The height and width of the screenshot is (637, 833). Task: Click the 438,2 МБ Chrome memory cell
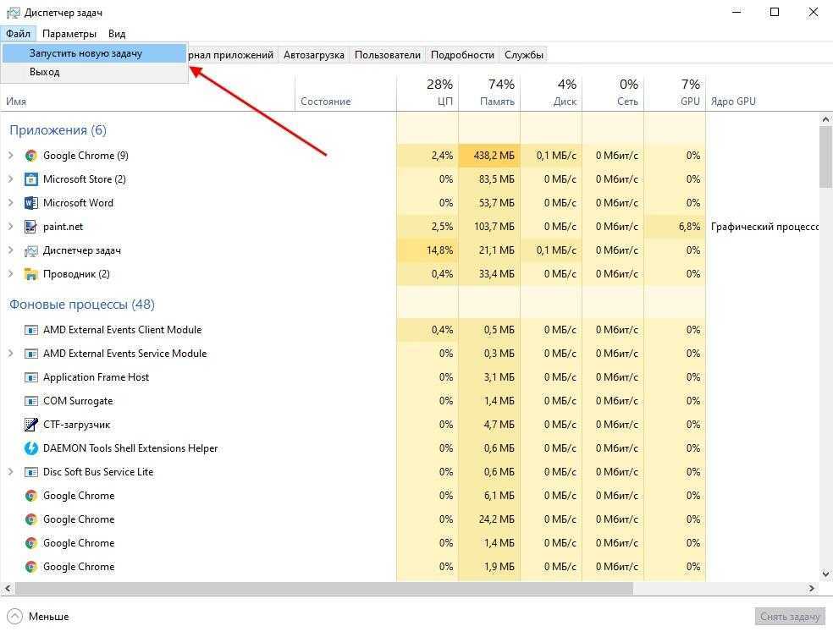[x=489, y=156]
